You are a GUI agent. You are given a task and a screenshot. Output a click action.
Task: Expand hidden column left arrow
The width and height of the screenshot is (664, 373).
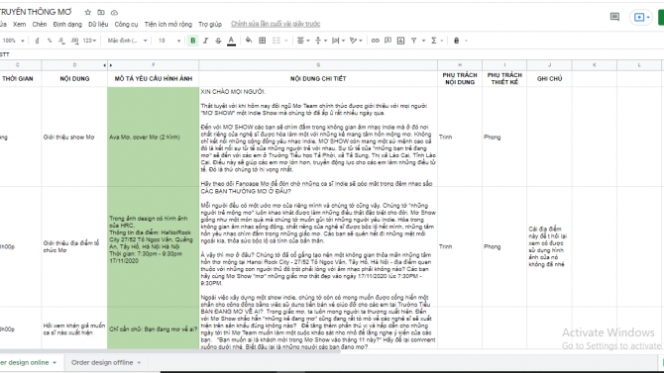(x=105, y=65)
